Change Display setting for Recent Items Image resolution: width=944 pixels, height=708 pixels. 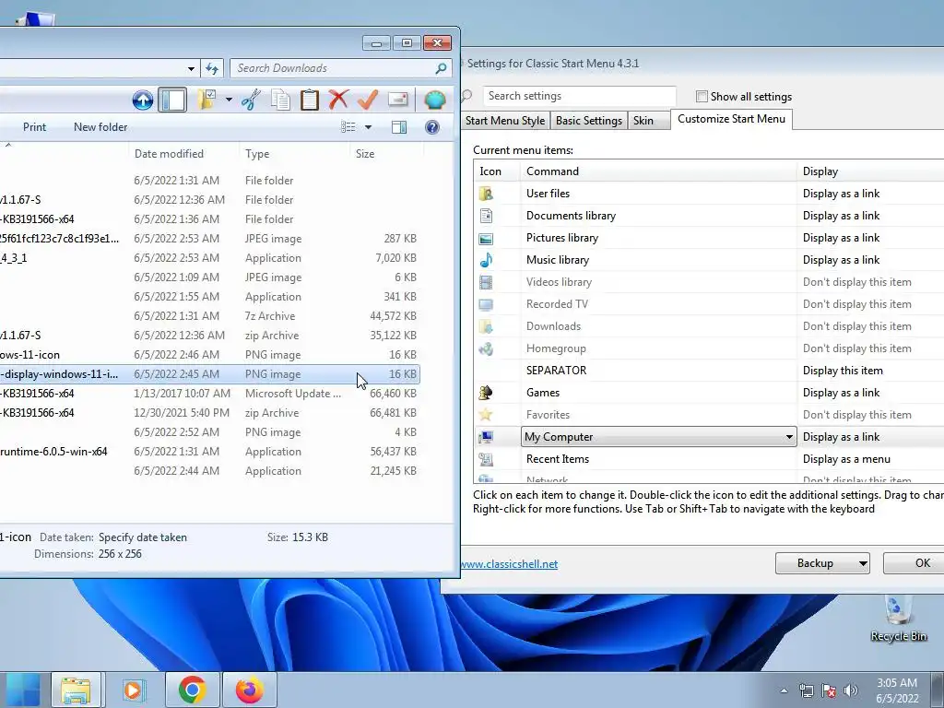846,459
